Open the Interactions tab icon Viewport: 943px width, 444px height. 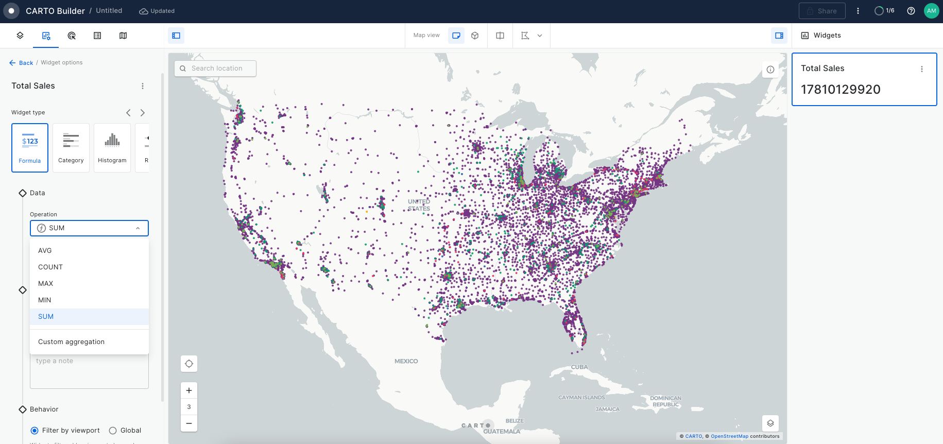coord(72,36)
